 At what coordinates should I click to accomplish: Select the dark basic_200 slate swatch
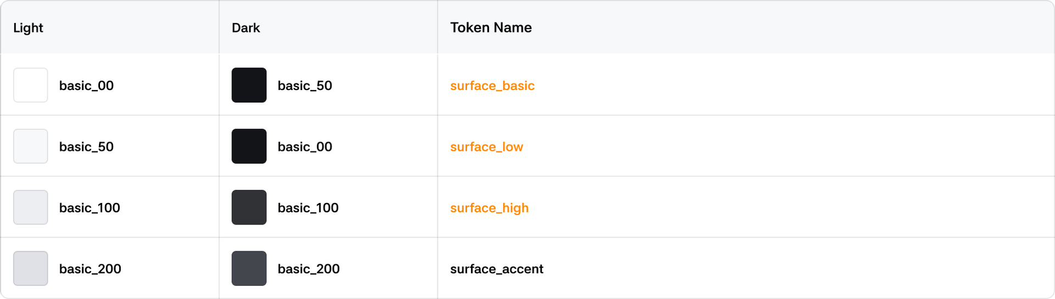click(x=249, y=269)
